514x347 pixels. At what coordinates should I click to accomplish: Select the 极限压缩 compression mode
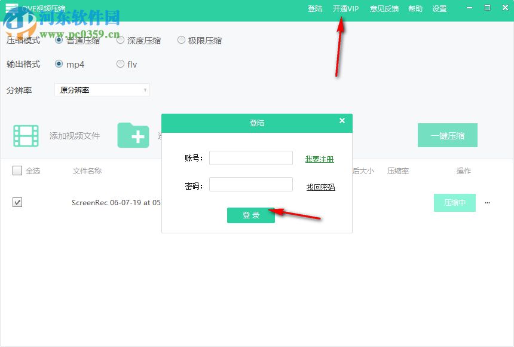tap(181, 40)
